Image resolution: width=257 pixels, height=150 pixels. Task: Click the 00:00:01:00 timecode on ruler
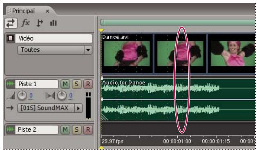click(177, 141)
